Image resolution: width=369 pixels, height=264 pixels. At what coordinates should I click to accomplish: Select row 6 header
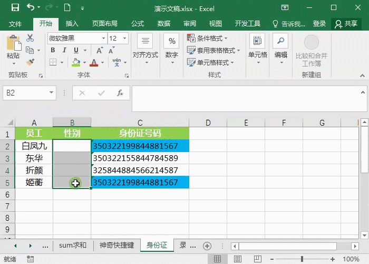click(x=7, y=194)
